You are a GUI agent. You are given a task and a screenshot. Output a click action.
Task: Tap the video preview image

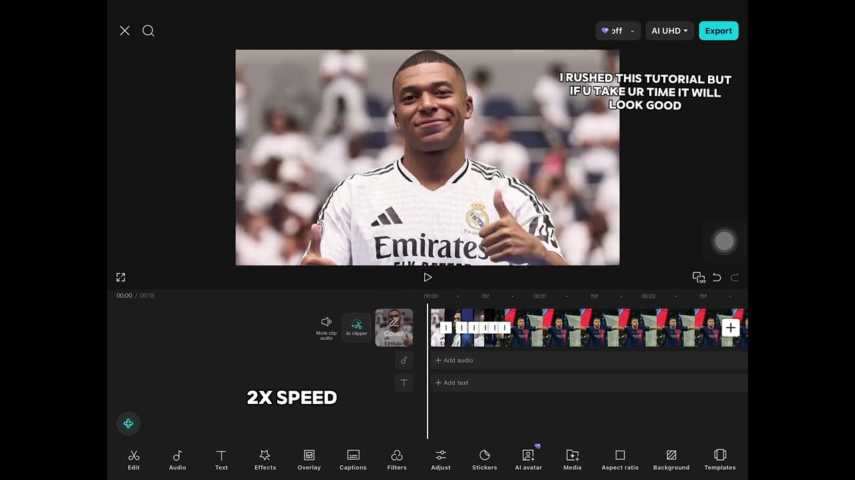[x=427, y=157]
